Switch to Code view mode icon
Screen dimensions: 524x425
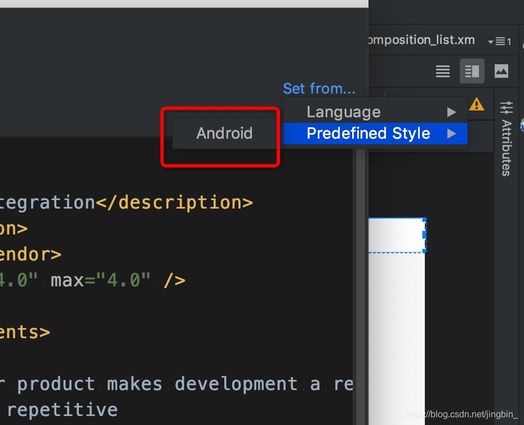443,71
